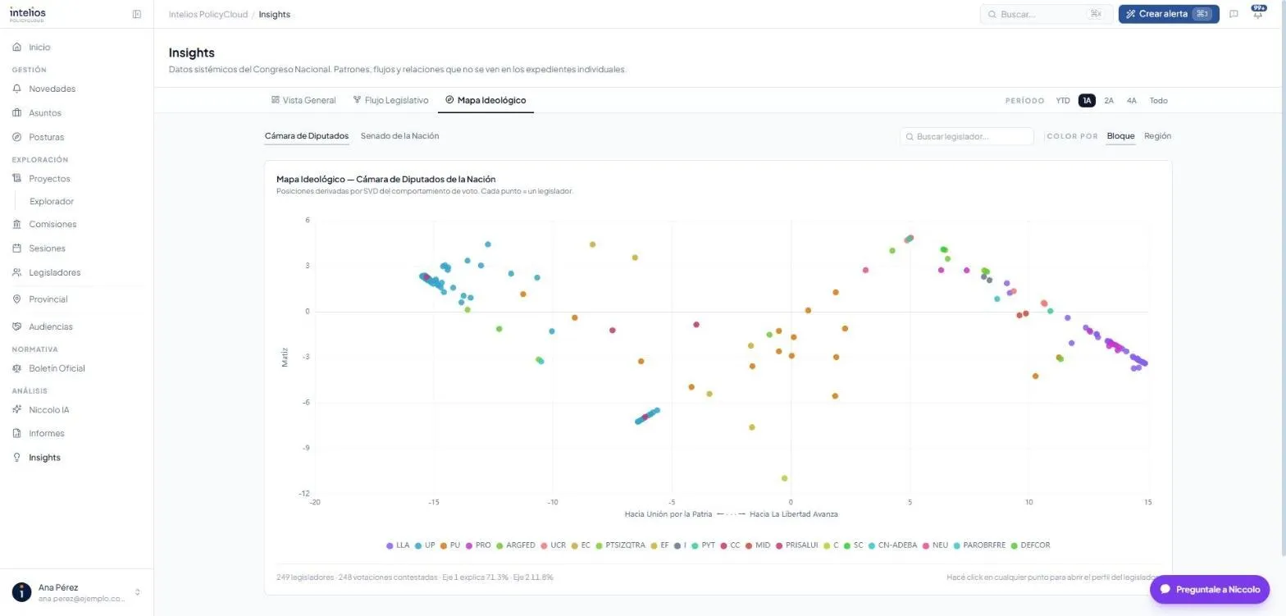Switch to the Vista General tab

303,100
